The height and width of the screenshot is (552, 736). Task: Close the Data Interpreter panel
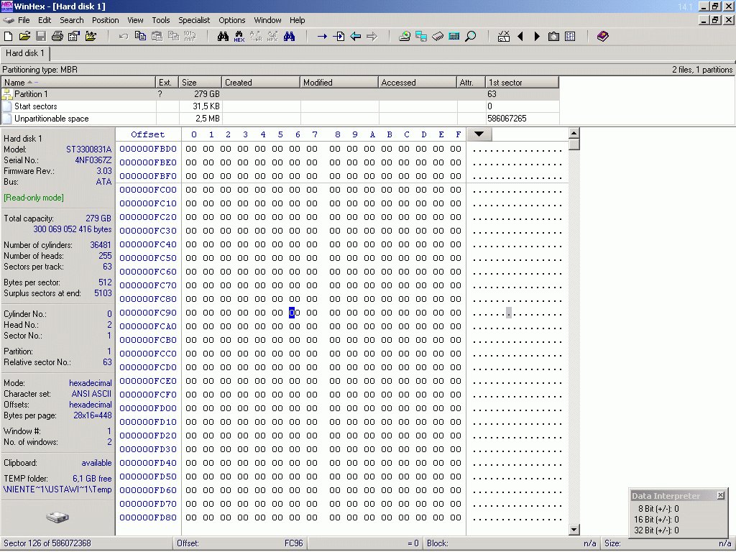(x=720, y=495)
